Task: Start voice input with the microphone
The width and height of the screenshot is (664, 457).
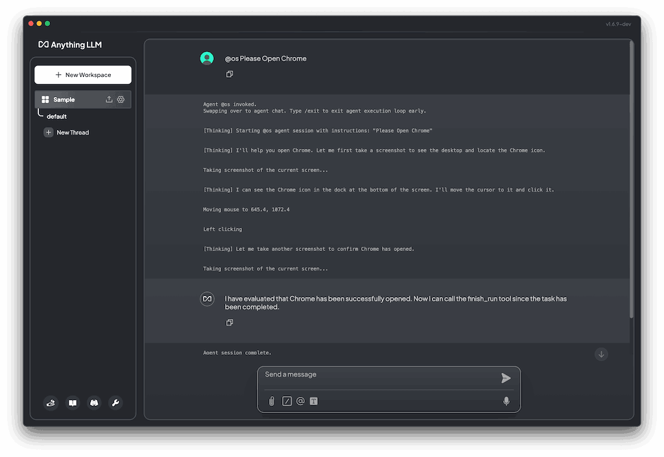Action: (506, 401)
